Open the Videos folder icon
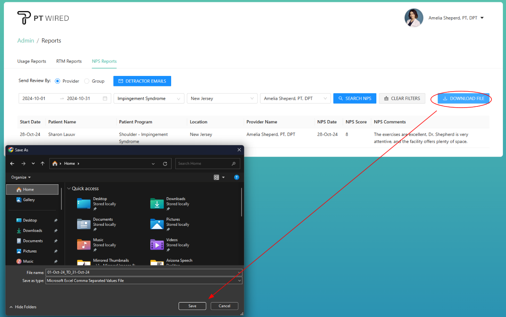The height and width of the screenshot is (317, 506). pos(157,244)
